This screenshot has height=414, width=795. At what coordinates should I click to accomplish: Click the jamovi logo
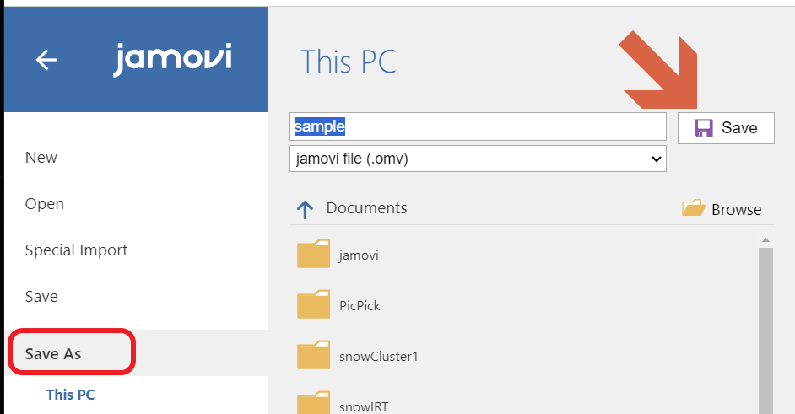tap(172, 59)
